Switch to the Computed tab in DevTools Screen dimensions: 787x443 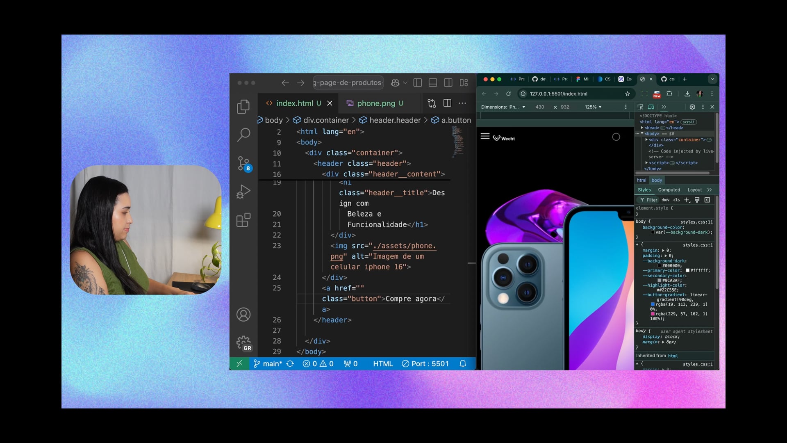(669, 190)
